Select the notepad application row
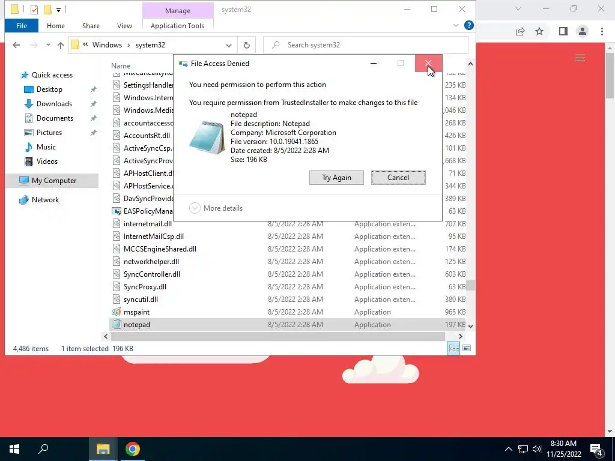This screenshot has width=615, height=461. tap(288, 325)
